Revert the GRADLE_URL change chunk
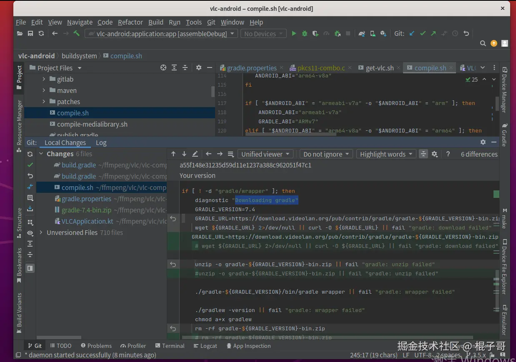Image resolution: width=516 pixels, height=362 pixels. [173, 219]
